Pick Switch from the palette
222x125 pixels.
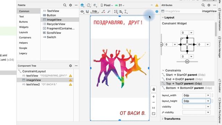pyautogui.click(x=60, y=37)
